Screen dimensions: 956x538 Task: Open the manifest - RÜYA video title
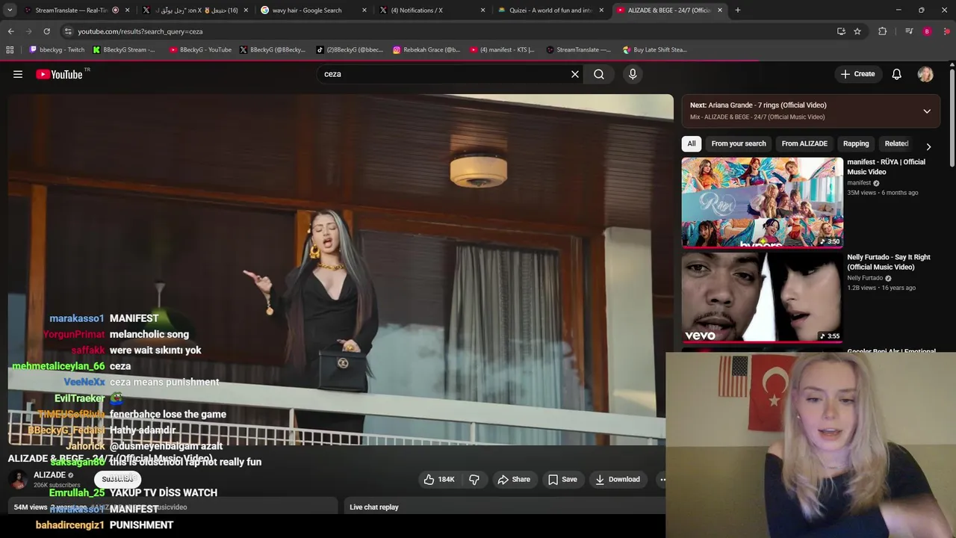point(886,167)
